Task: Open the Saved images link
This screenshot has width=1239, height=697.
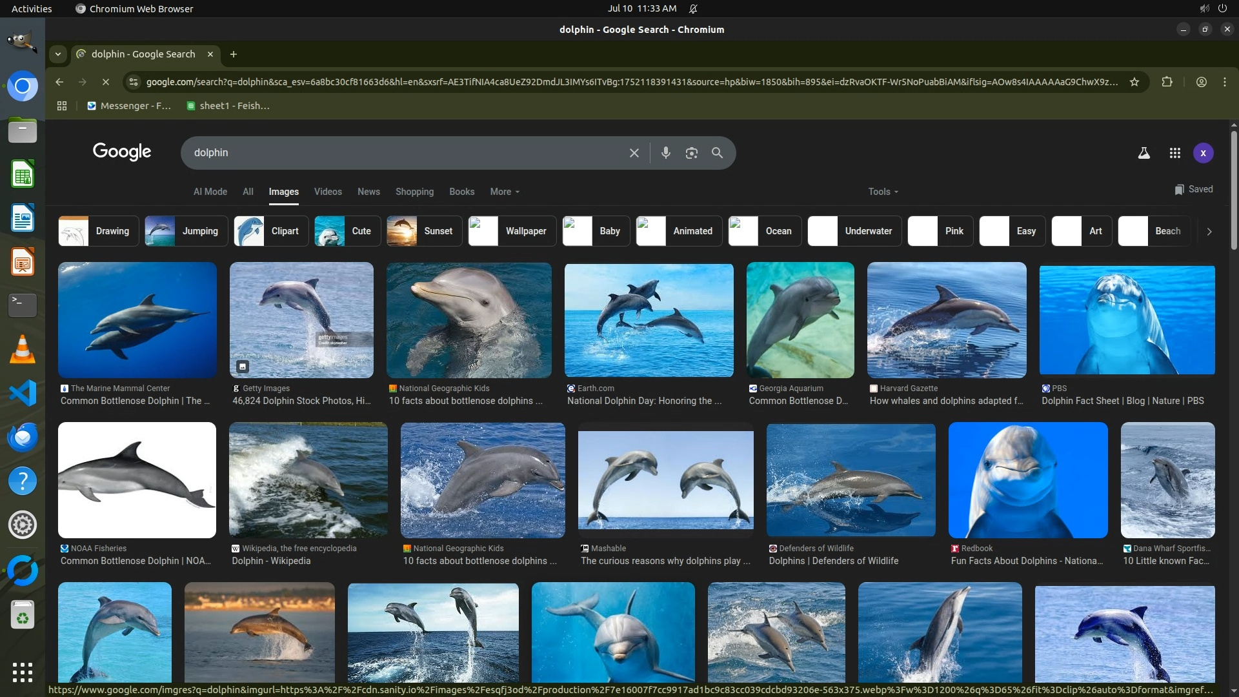Action: pyautogui.click(x=1193, y=189)
